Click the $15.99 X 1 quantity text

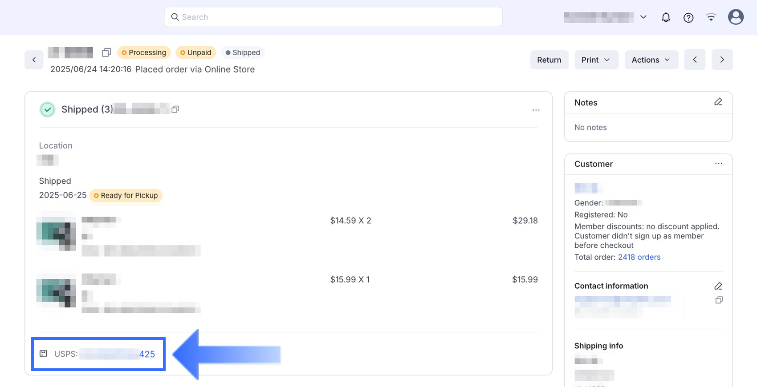tap(350, 280)
